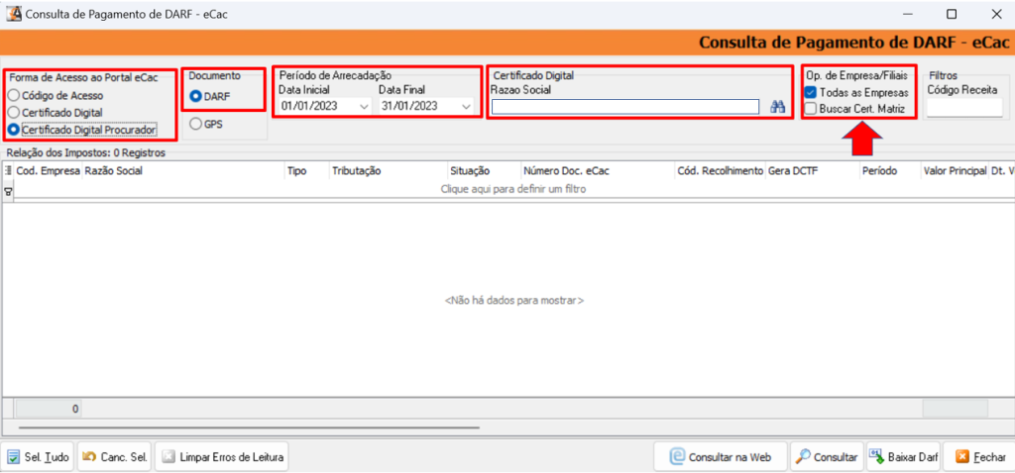The height and width of the screenshot is (473, 1015).
Task: Sort by the Cod. Empresa column header
Action: pyautogui.click(x=48, y=171)
